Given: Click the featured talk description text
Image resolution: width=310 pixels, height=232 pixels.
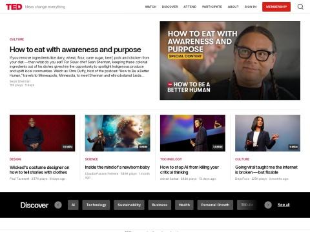Looking at the screenshot, I should coord(79,66).
